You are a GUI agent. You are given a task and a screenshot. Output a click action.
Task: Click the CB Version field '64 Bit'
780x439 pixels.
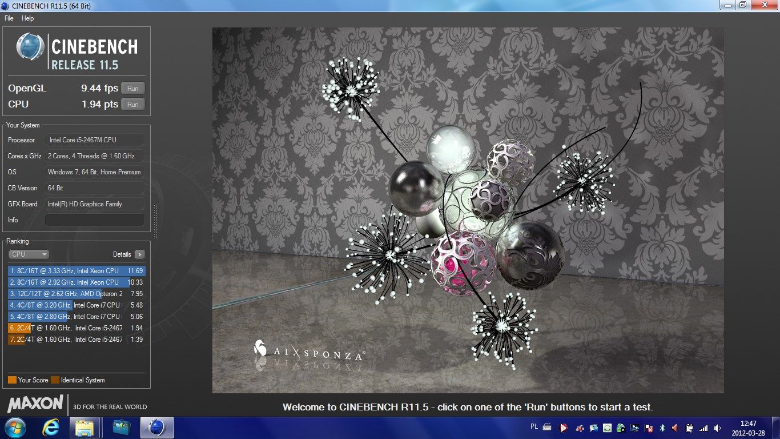95,188
